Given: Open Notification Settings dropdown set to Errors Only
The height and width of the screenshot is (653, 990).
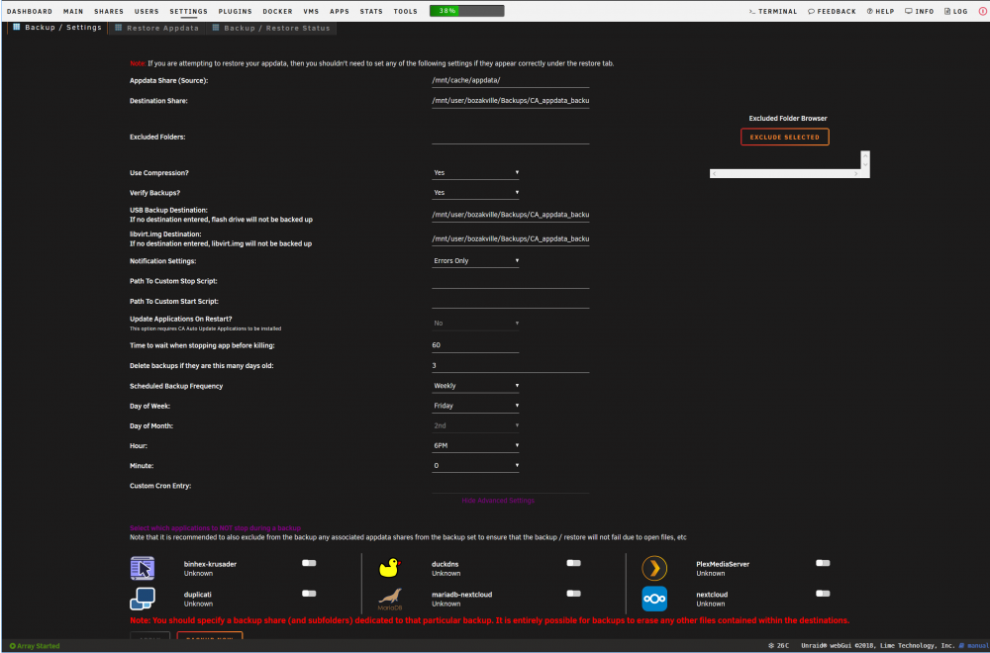Looking at the screenshot, I should pyautogui.click(x=475, y=260).
